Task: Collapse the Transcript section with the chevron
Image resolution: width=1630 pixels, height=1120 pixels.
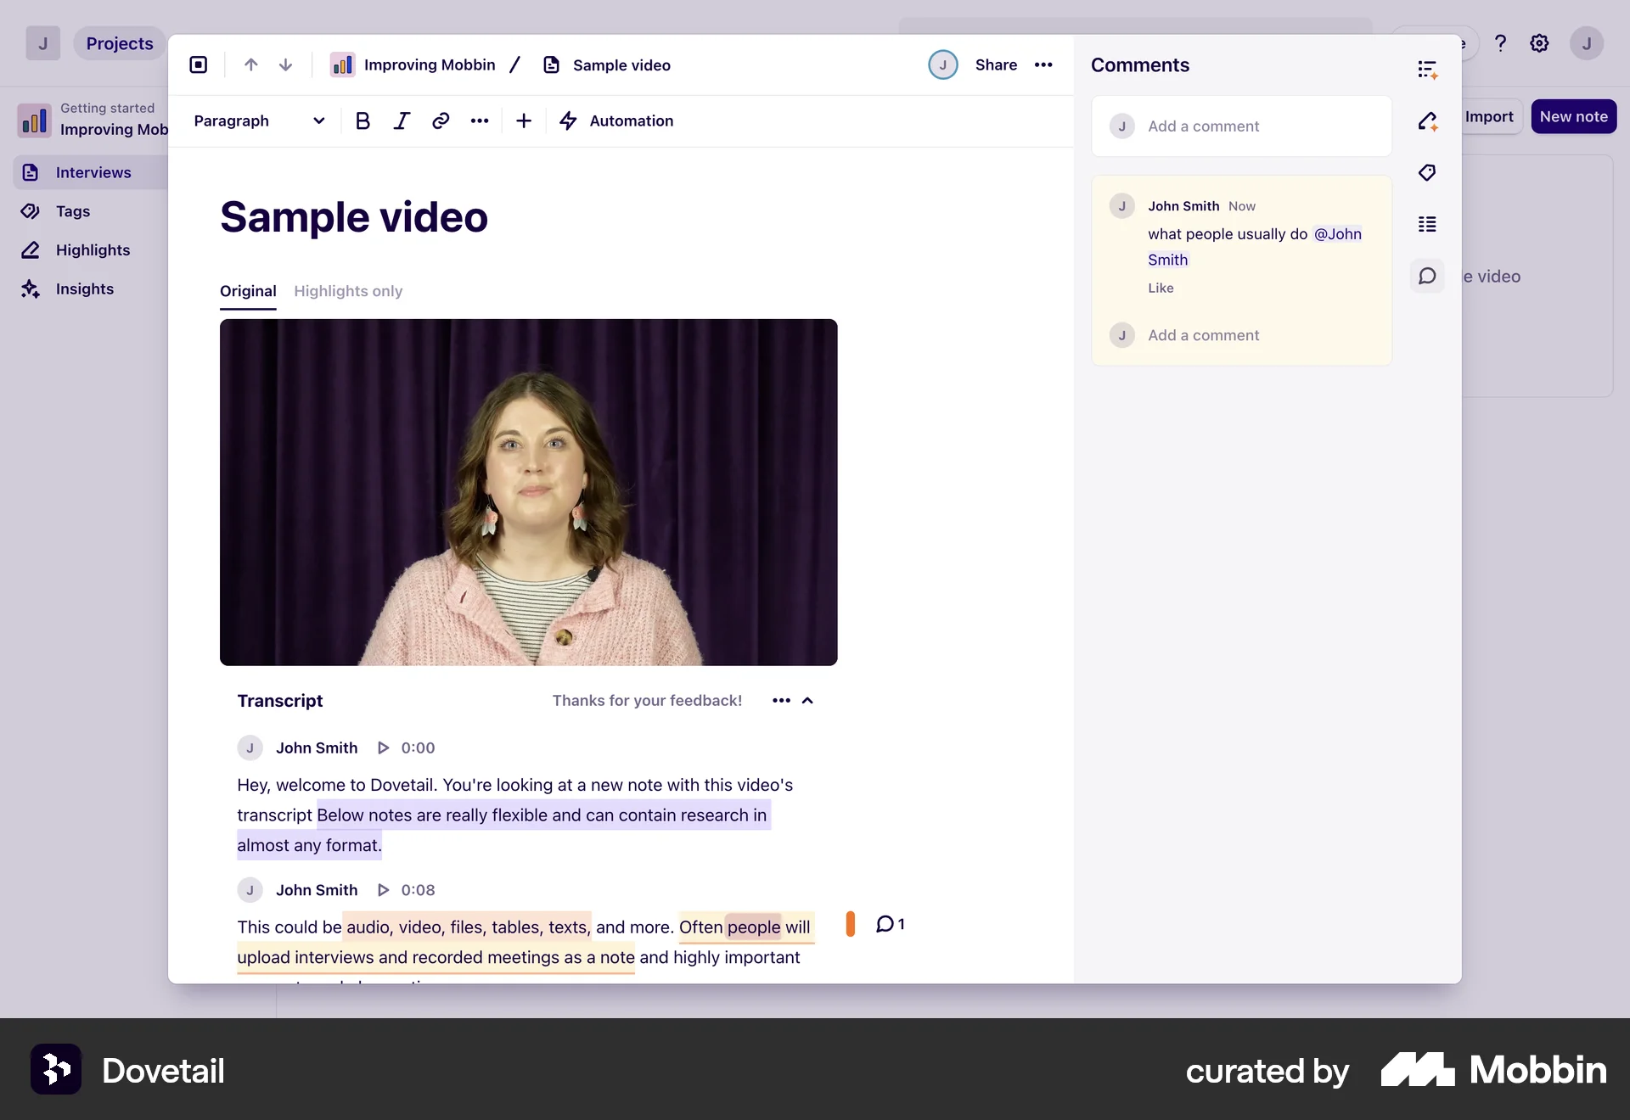Action: 807,701
